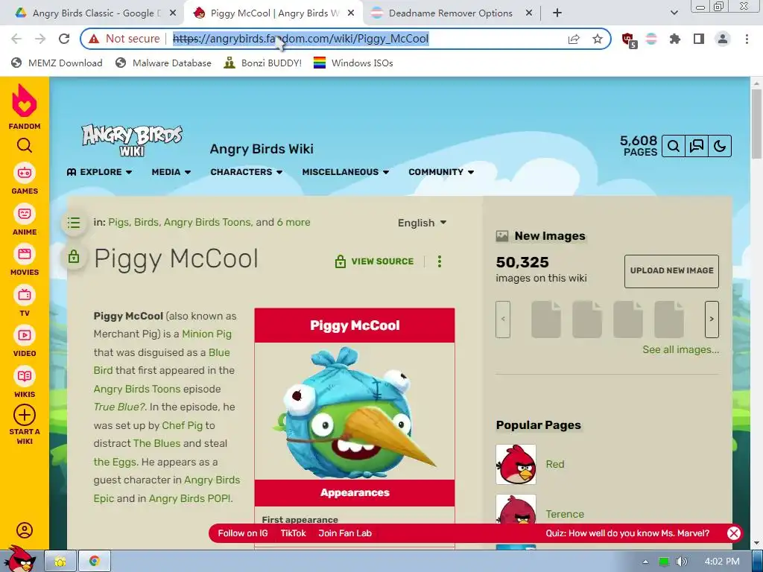763x572 pixels.
Task: Expand the Media menu
Action: coord(171,172)
